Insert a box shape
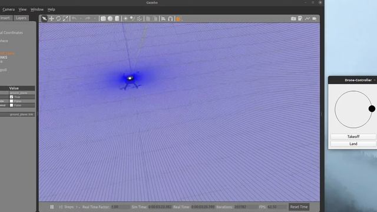377x212 pixels. [x=103, y=19]
